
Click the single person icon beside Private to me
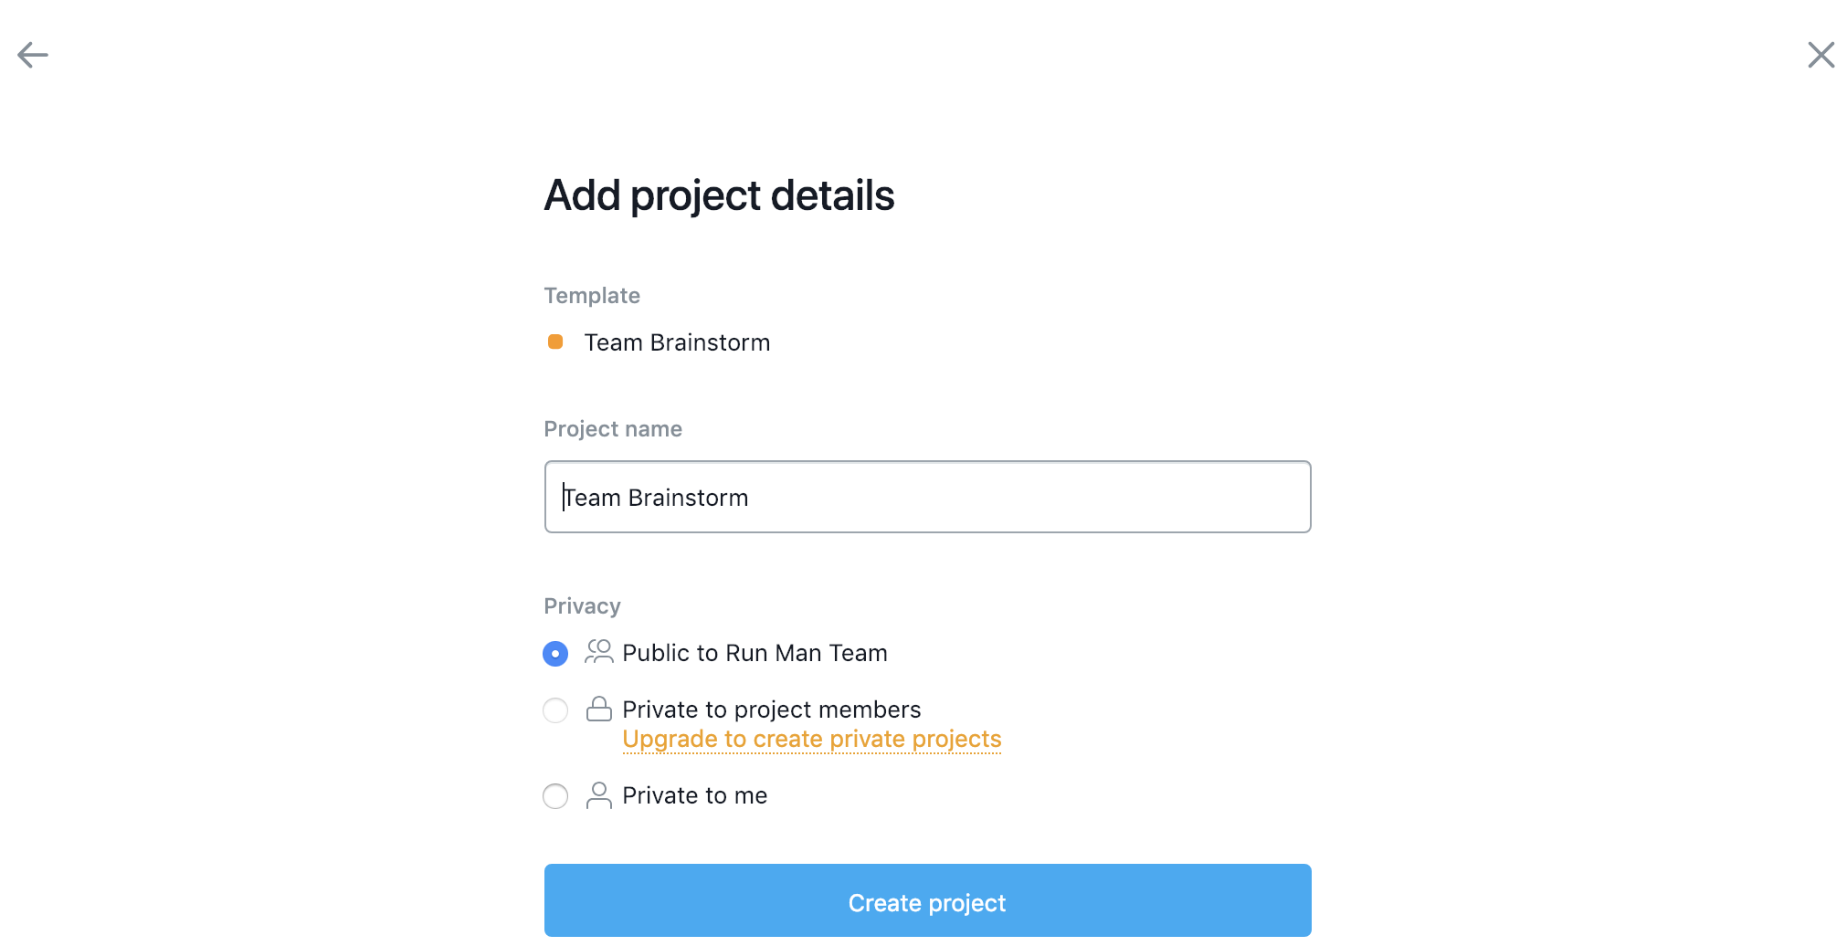[x=599, y=795]
